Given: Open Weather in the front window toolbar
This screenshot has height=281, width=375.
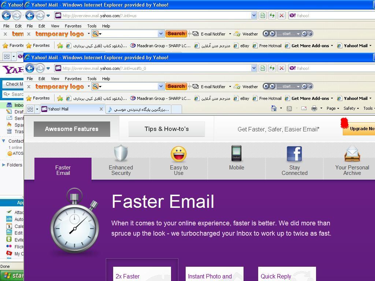Looking at the screenshot, I should pos(246,86).
